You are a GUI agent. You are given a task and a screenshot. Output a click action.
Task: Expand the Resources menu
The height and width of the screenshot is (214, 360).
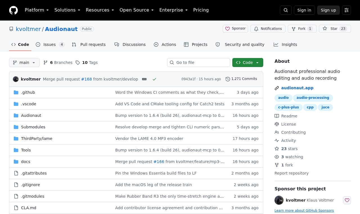point(100,10)
